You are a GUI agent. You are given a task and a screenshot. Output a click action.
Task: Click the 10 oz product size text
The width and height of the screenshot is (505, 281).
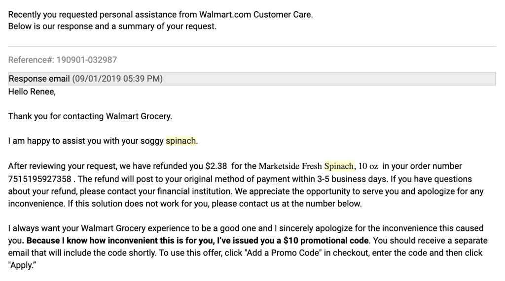pos(368,166)
